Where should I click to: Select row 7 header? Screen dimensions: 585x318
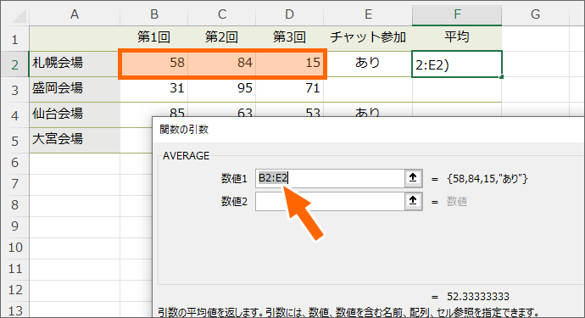(x=15, y=184)
